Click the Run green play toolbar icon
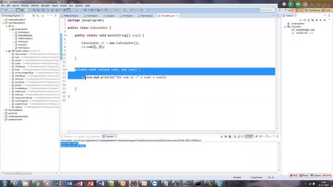This screenshot has height=187, width=333. click(x=92, y=10)
